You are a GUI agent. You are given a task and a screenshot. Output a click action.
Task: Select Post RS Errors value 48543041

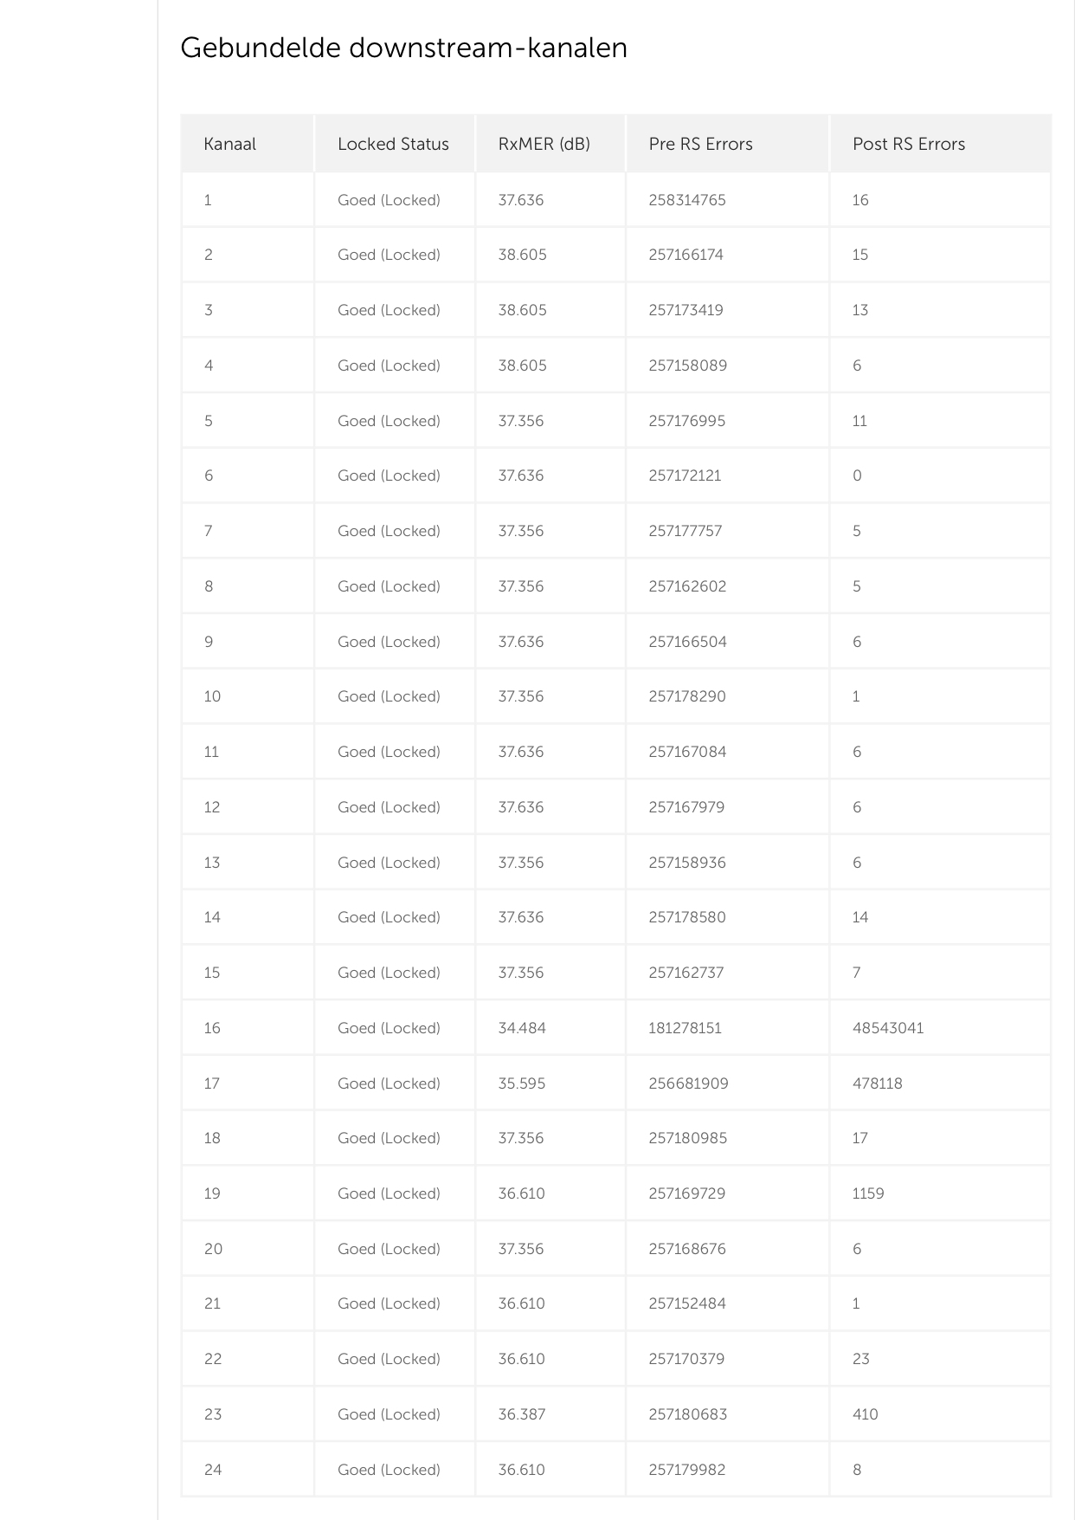(x=887, y=1028)
